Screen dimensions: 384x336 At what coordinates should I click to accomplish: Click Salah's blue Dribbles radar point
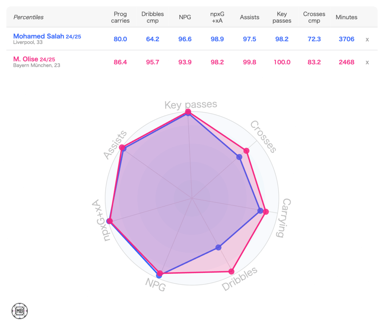tap(219, 247)
